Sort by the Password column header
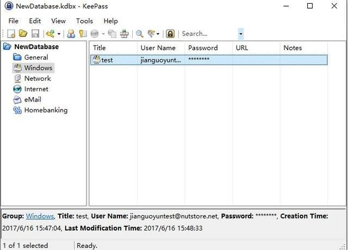348x250 pixels. (209, 48)
